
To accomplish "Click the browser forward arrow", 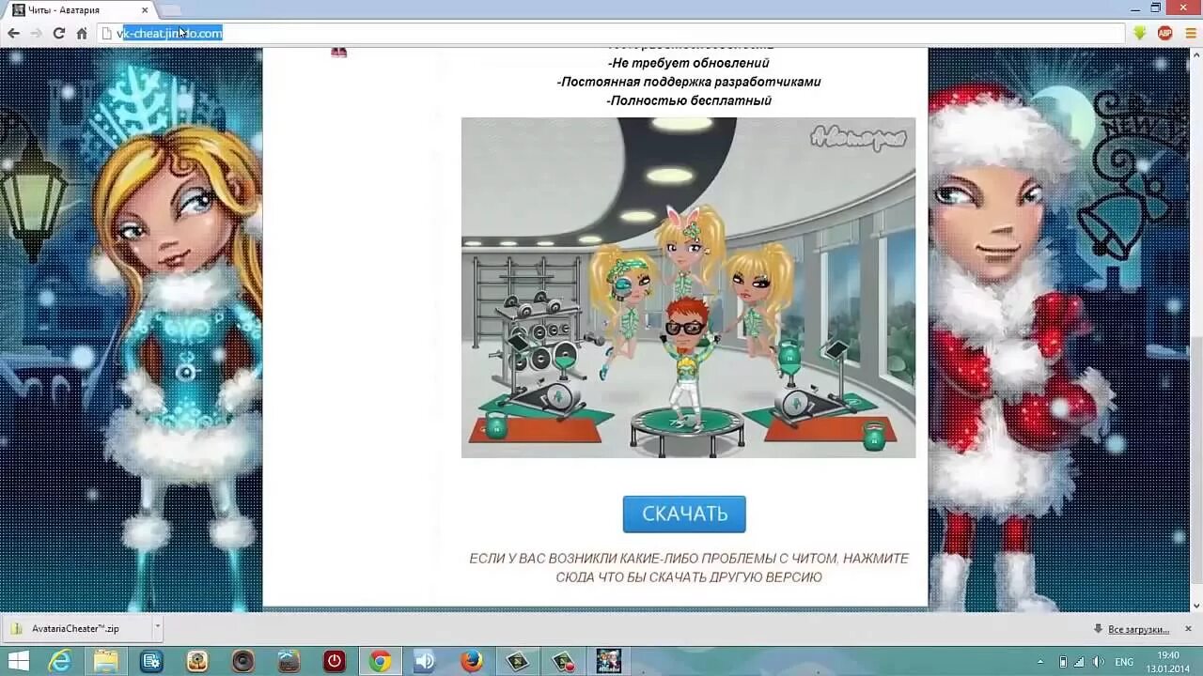I will coord(36,33).
